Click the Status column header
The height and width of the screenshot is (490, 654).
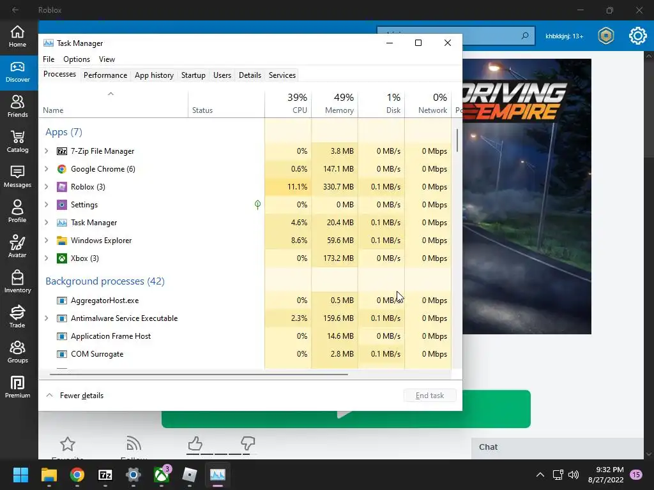[x=226, y=103]
